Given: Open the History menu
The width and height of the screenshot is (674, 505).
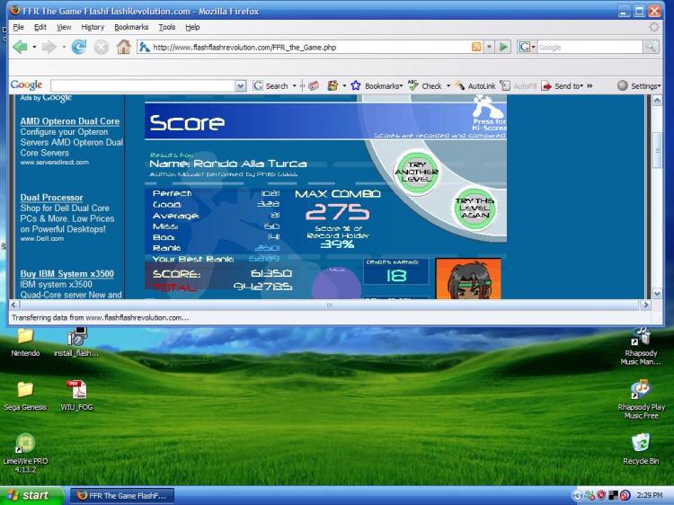Looking at the screenshot, I should click(93, 27).
